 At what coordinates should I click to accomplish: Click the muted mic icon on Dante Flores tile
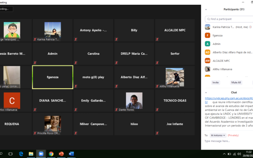[x=117, y=110]
